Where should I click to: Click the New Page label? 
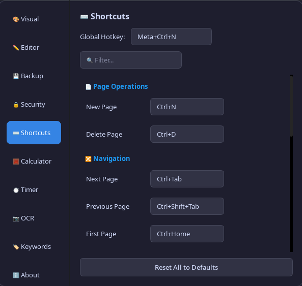click(101, 107)
